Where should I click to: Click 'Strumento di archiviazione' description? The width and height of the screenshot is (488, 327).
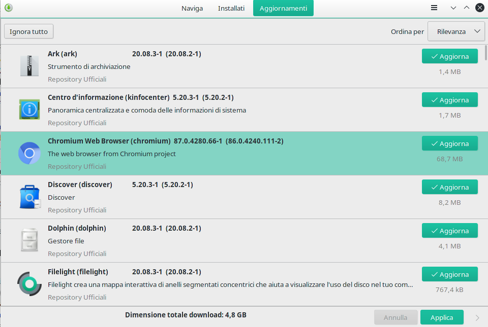89,67
